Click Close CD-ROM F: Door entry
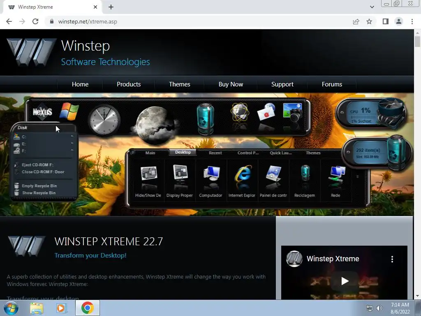Viewport: 421px width, 316px height. (x=43, y=172)
